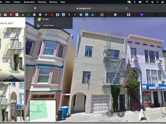Open the colorful bars pinned tab

coord(23,15)
